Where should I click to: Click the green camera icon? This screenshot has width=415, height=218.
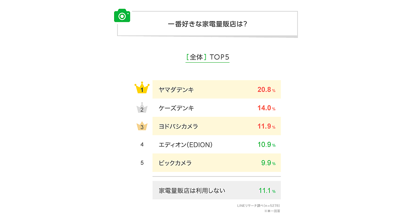pos(122,16)
